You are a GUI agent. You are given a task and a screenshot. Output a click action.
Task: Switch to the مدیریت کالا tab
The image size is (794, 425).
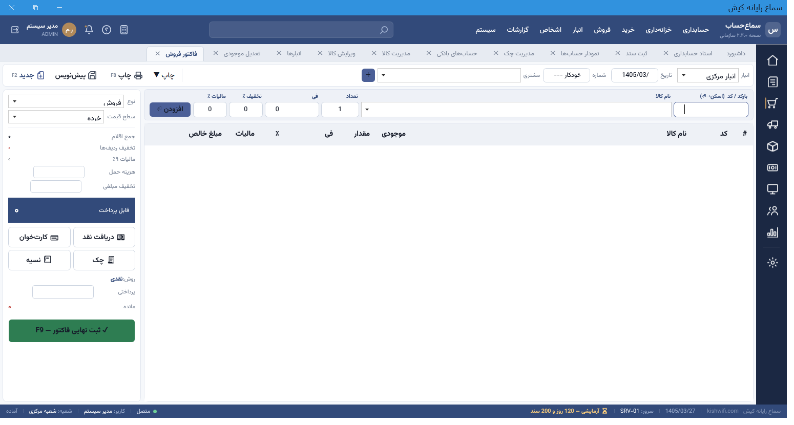[396, 53]
